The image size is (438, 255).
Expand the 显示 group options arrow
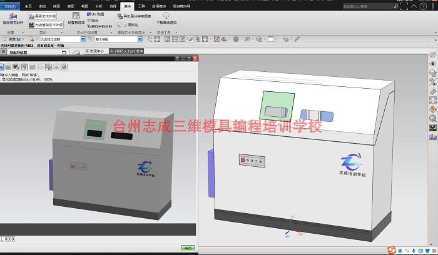coord(61,32)
